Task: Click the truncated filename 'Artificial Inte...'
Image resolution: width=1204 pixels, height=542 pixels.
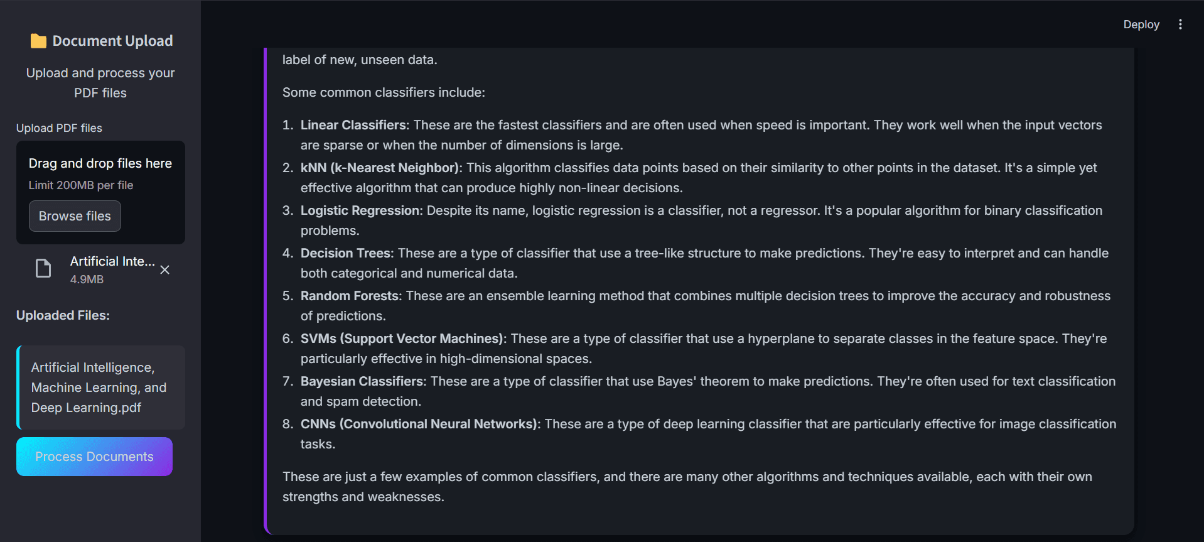Action: (x=112, y=261)
